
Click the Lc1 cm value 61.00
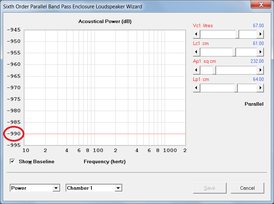pos(258,44)
